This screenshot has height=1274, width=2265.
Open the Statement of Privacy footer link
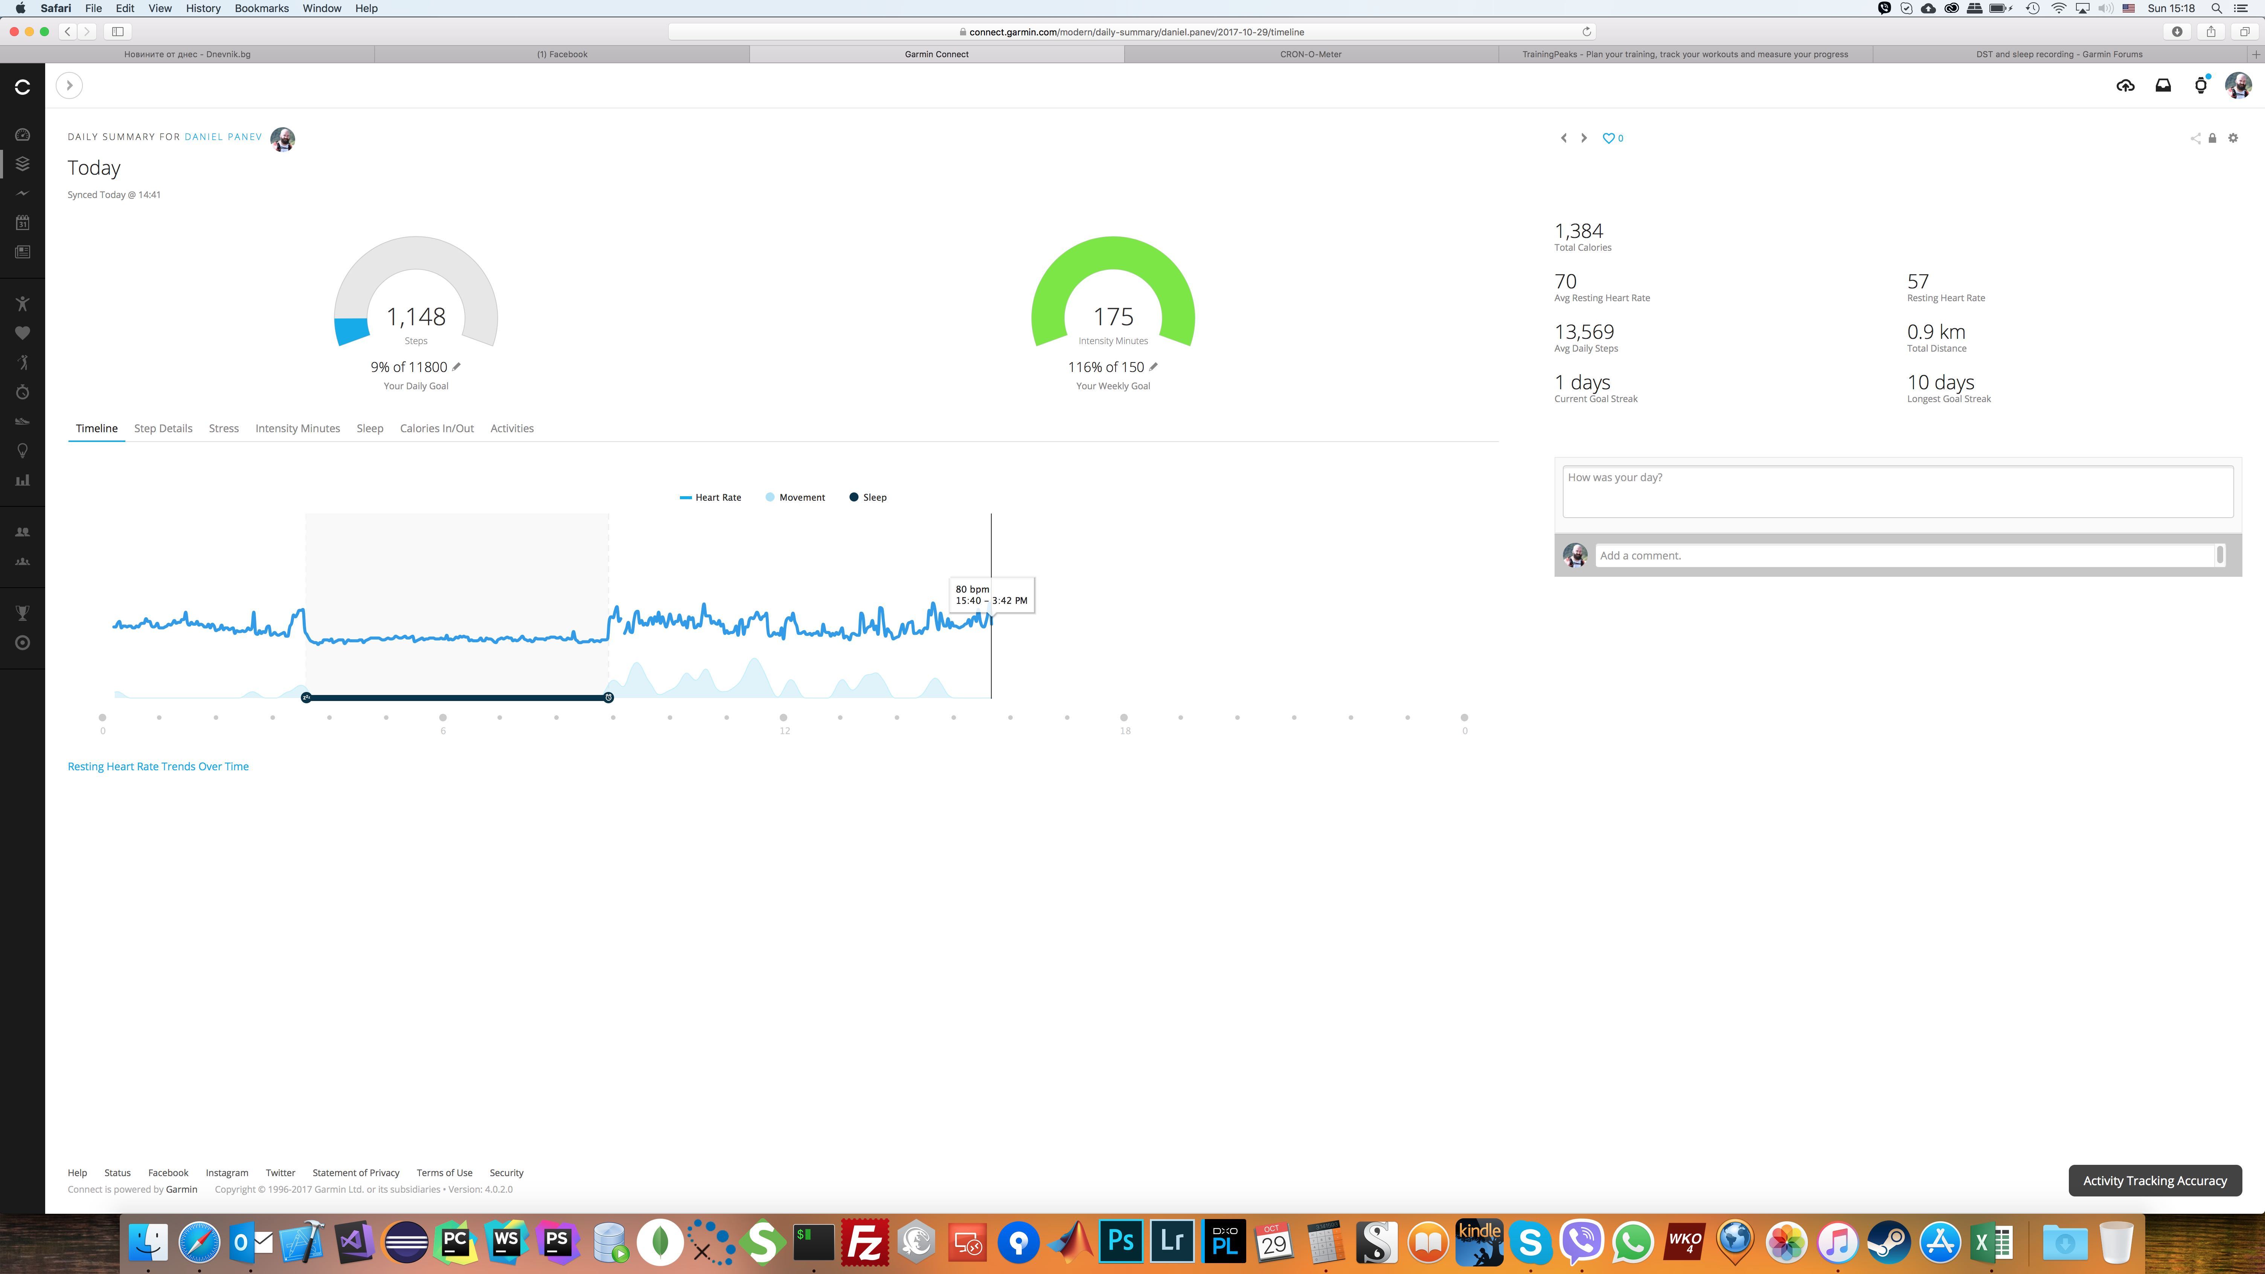(x=356, y=1173)
